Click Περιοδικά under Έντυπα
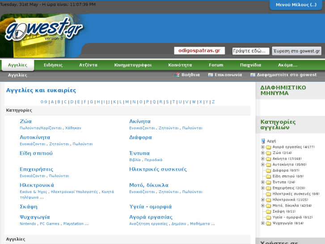 pyautogui.click(x=153, y=160)
